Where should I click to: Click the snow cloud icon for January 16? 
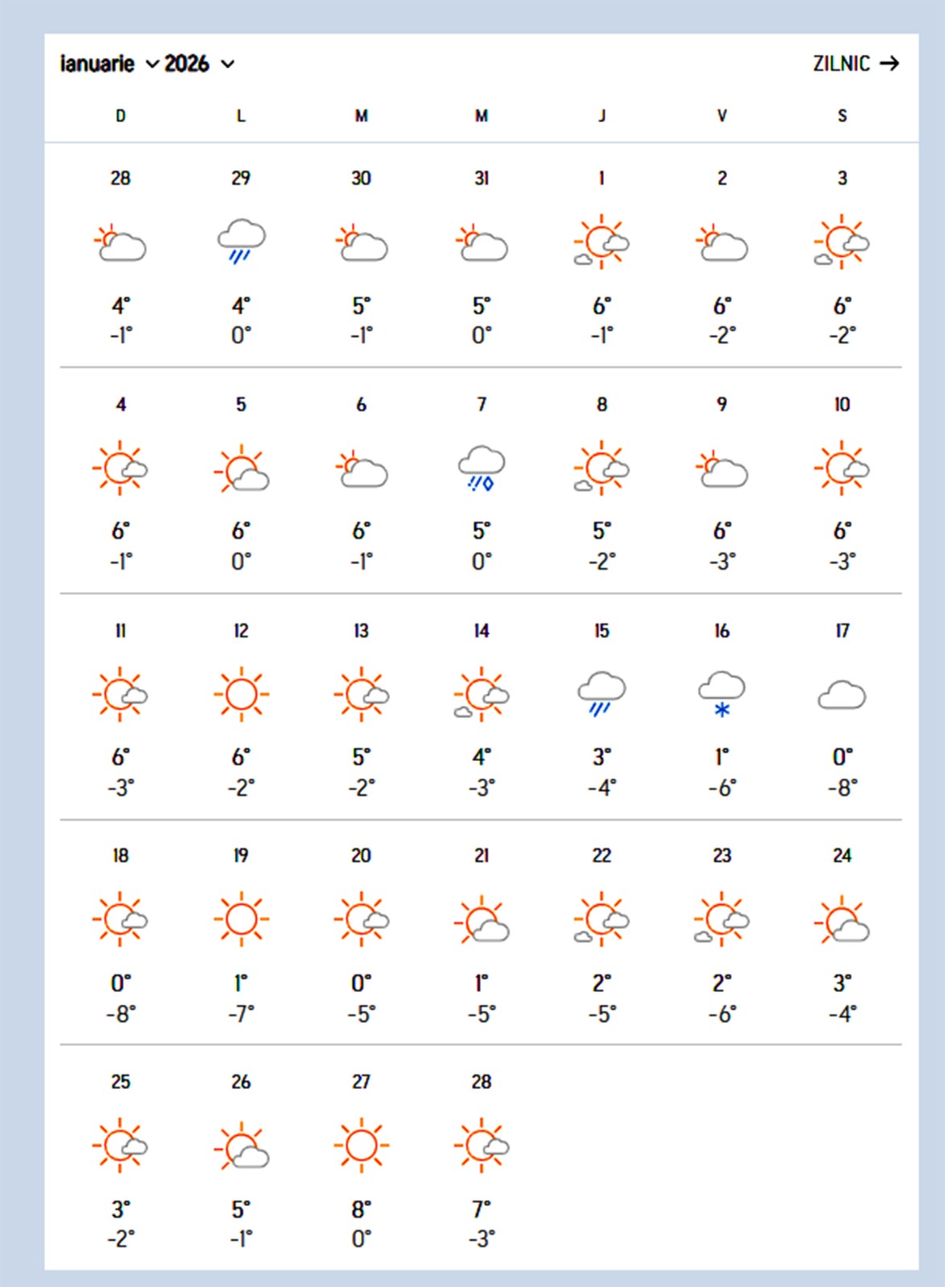pos(721,693)
